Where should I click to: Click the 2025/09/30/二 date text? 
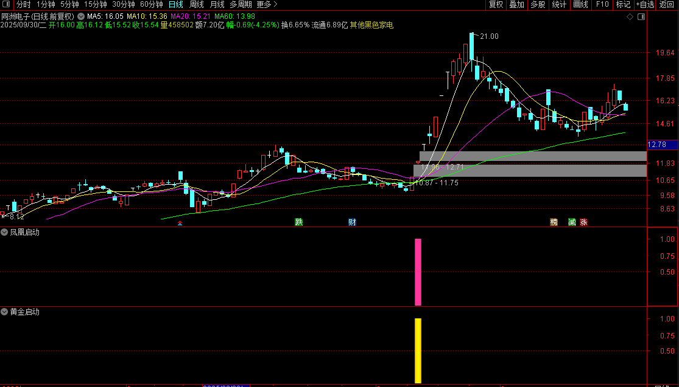pyautogui.click(x=23, y=25)
